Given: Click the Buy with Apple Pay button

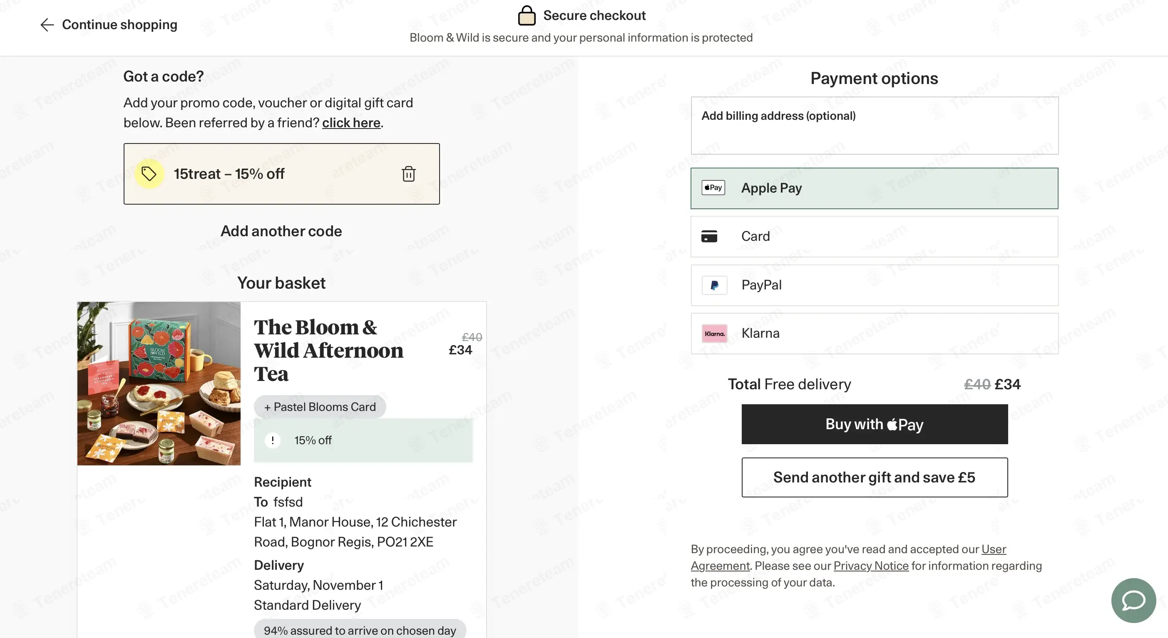Looking at the screenshot, I should click(x=874, y=424).
